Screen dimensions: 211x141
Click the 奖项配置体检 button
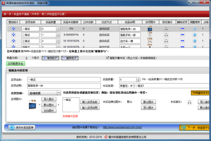click(x=15, y=64)
